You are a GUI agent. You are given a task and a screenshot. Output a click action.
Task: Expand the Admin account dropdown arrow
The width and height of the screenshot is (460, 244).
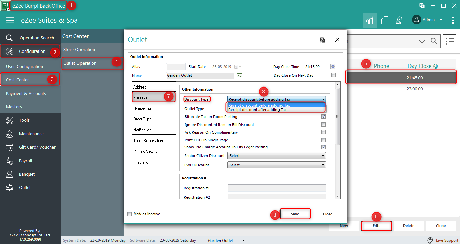(x=441, y=20)
